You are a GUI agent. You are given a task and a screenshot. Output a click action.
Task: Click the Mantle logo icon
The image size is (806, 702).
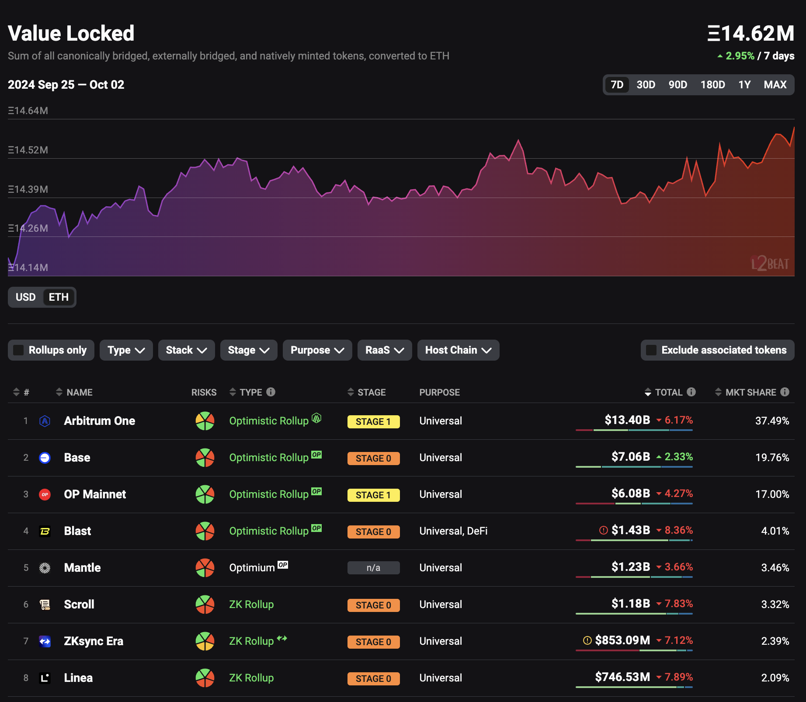click(45, 568)
